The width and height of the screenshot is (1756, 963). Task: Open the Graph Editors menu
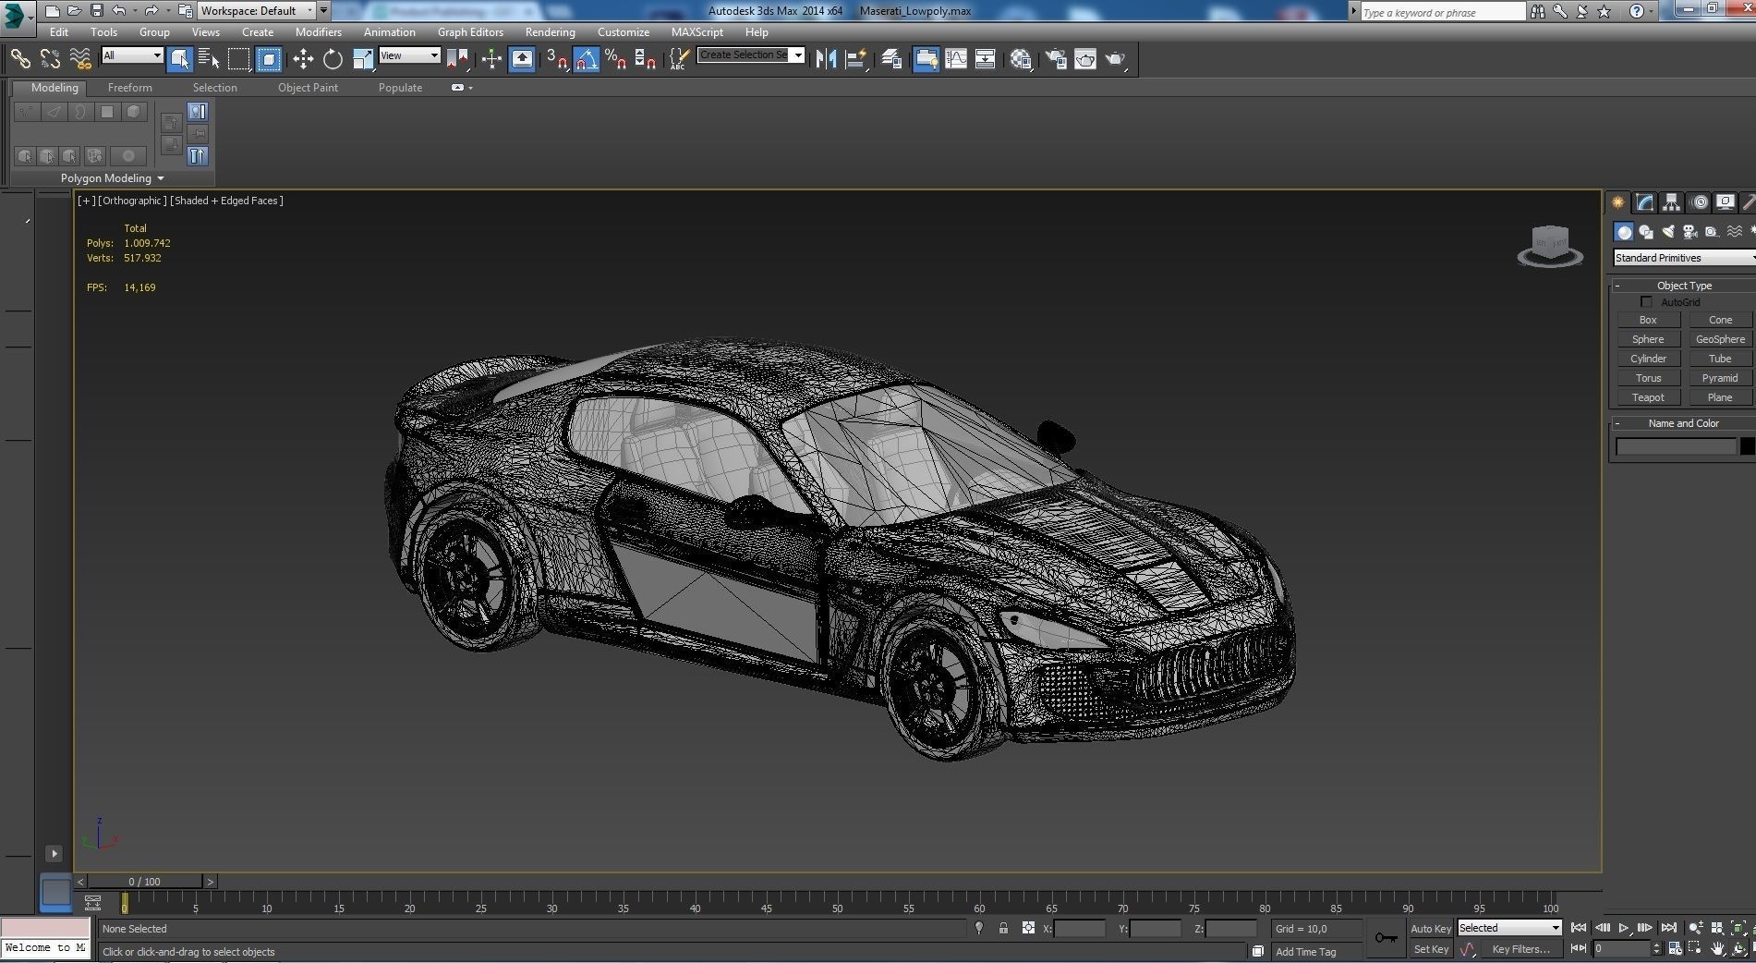tap(470, 31)
